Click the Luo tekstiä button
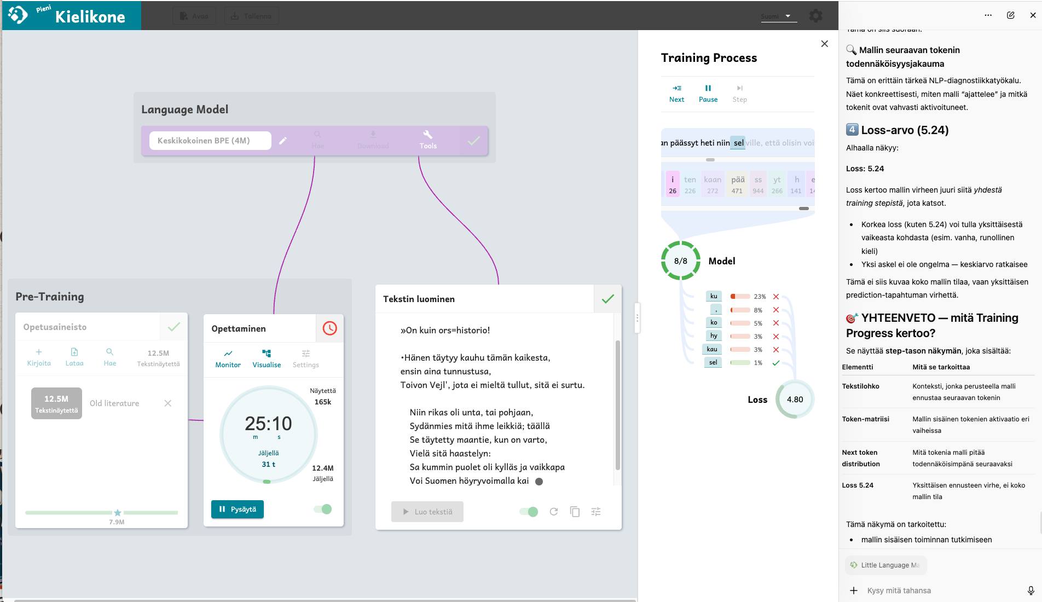The image size is (1042, 602). coord(427,512)
